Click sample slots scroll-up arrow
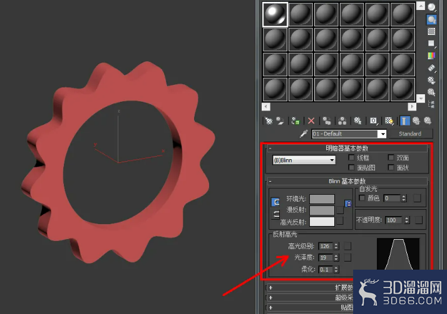The width and height of the screenshot is (447, 314). (421, 6)
